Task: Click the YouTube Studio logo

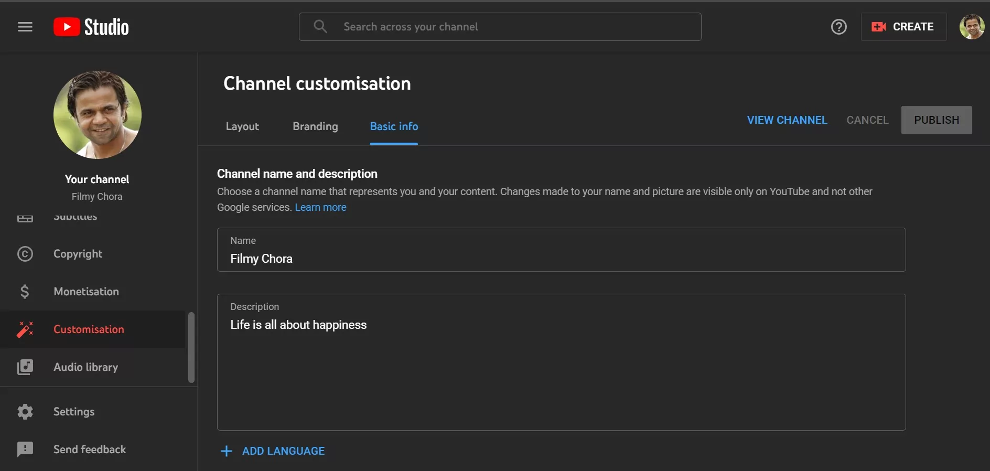Action: (91, 27)
